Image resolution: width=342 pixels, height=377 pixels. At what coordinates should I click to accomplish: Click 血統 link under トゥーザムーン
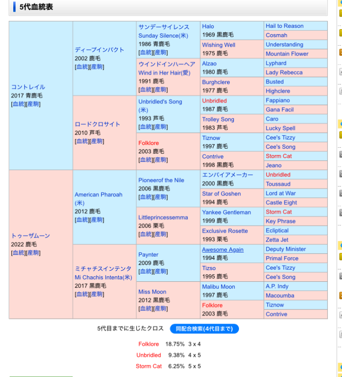[19, 253]
